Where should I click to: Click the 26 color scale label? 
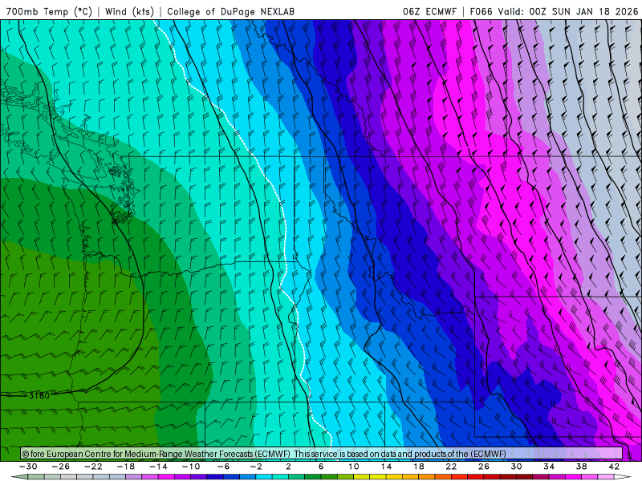(484, 467)
